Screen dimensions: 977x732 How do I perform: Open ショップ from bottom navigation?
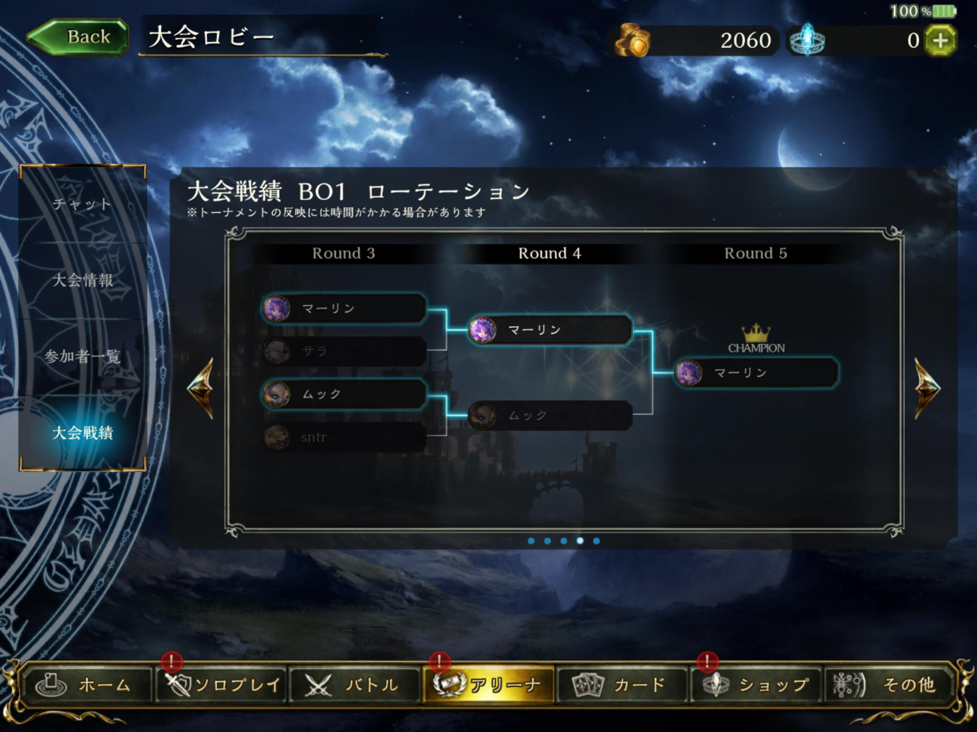756,685
